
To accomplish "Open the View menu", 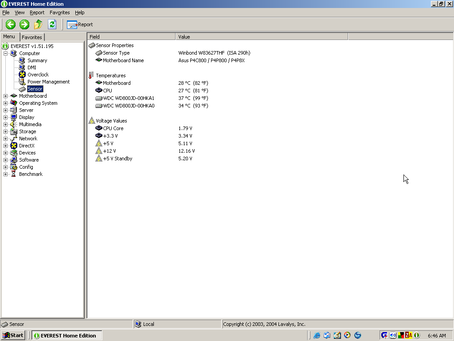I will 20,12.
